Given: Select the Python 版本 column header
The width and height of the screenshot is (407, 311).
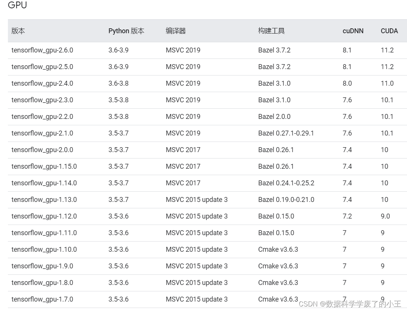Looking at the screenshot, I should click(x=126, y=31).
